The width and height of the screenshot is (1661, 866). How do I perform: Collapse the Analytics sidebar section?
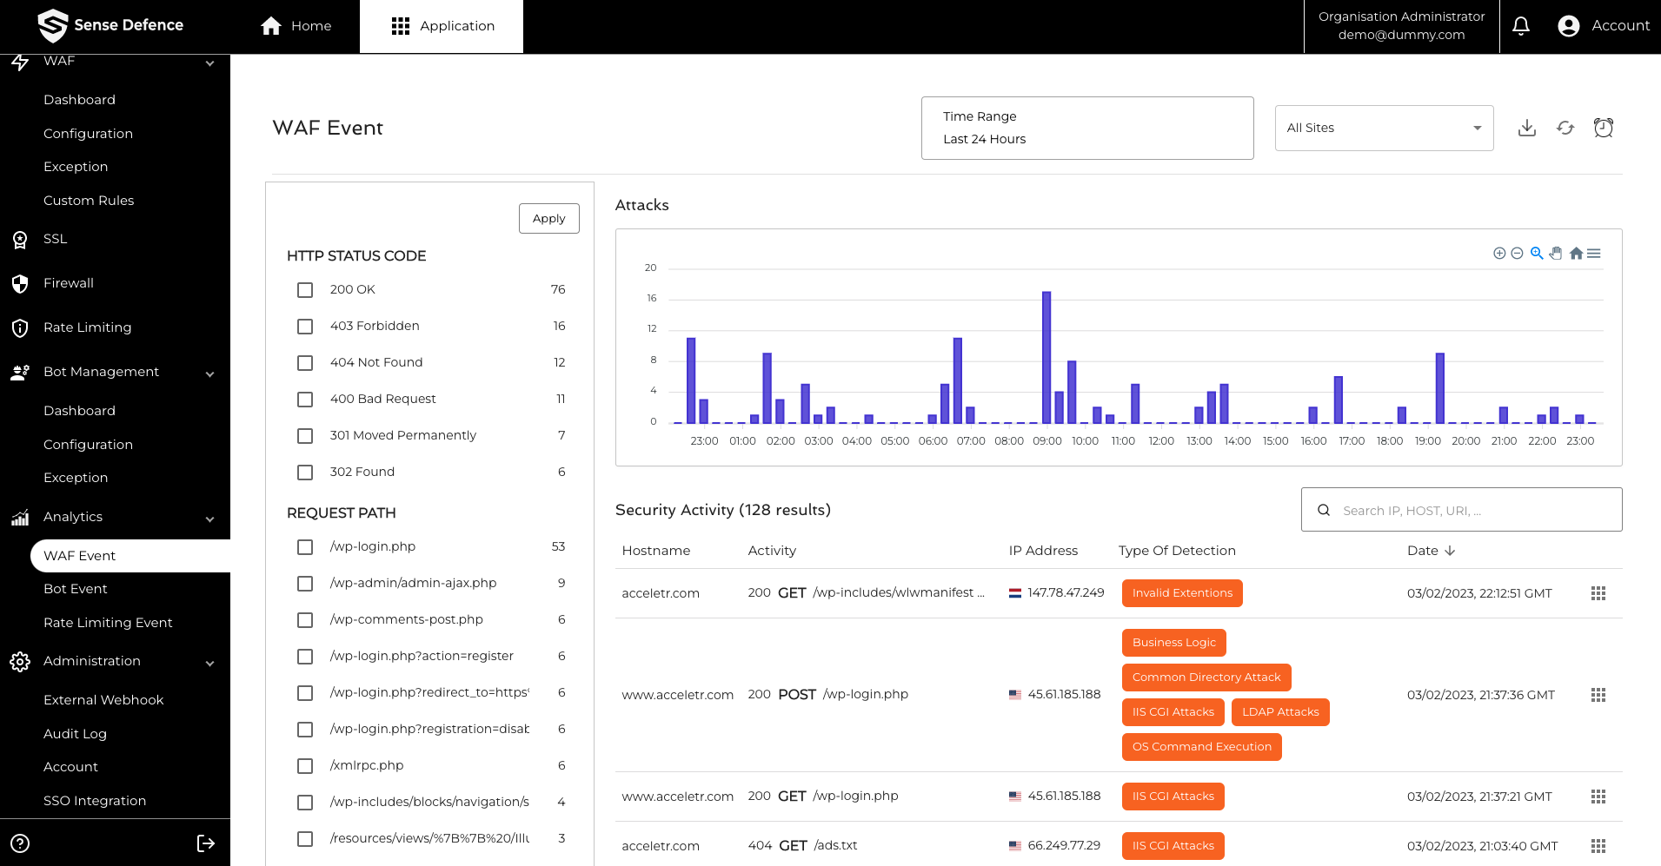[x=209, y=519]
